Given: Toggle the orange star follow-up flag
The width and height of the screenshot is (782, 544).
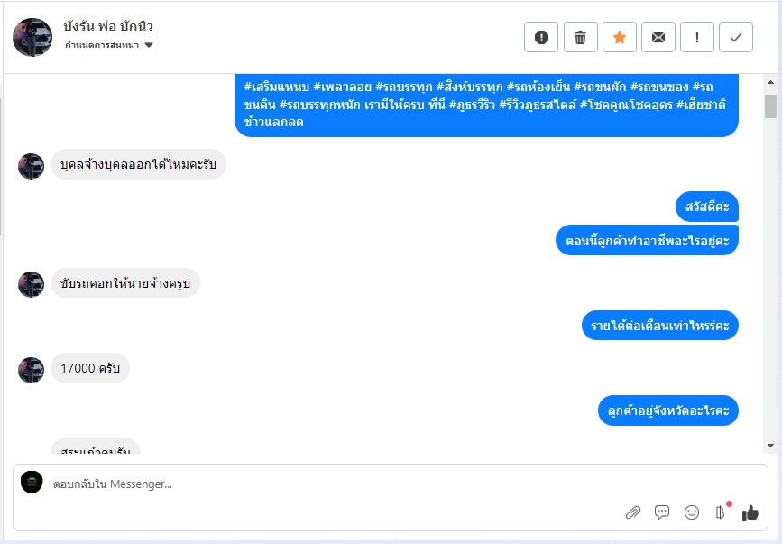Looking at the screenshot, I should click(x=620, y=37).
